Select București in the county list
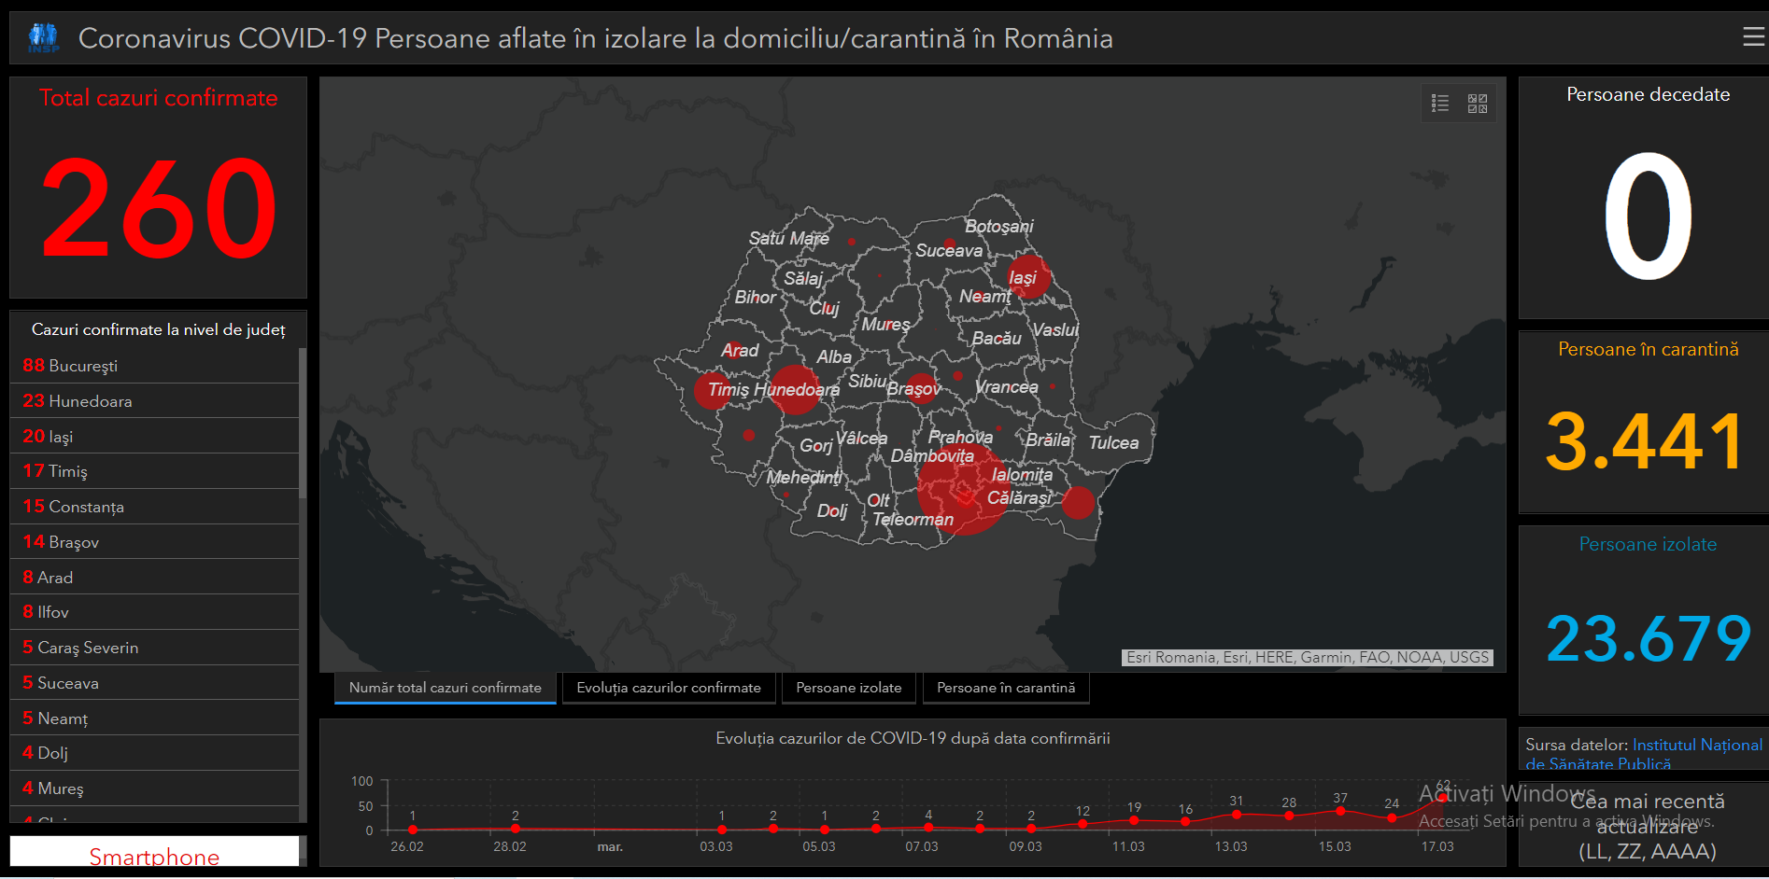This screenshot has width=1769, height=879. [154, 366]
